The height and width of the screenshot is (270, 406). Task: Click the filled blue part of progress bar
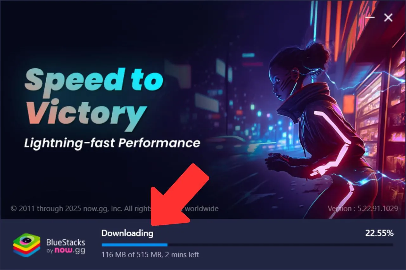point(134,245)
